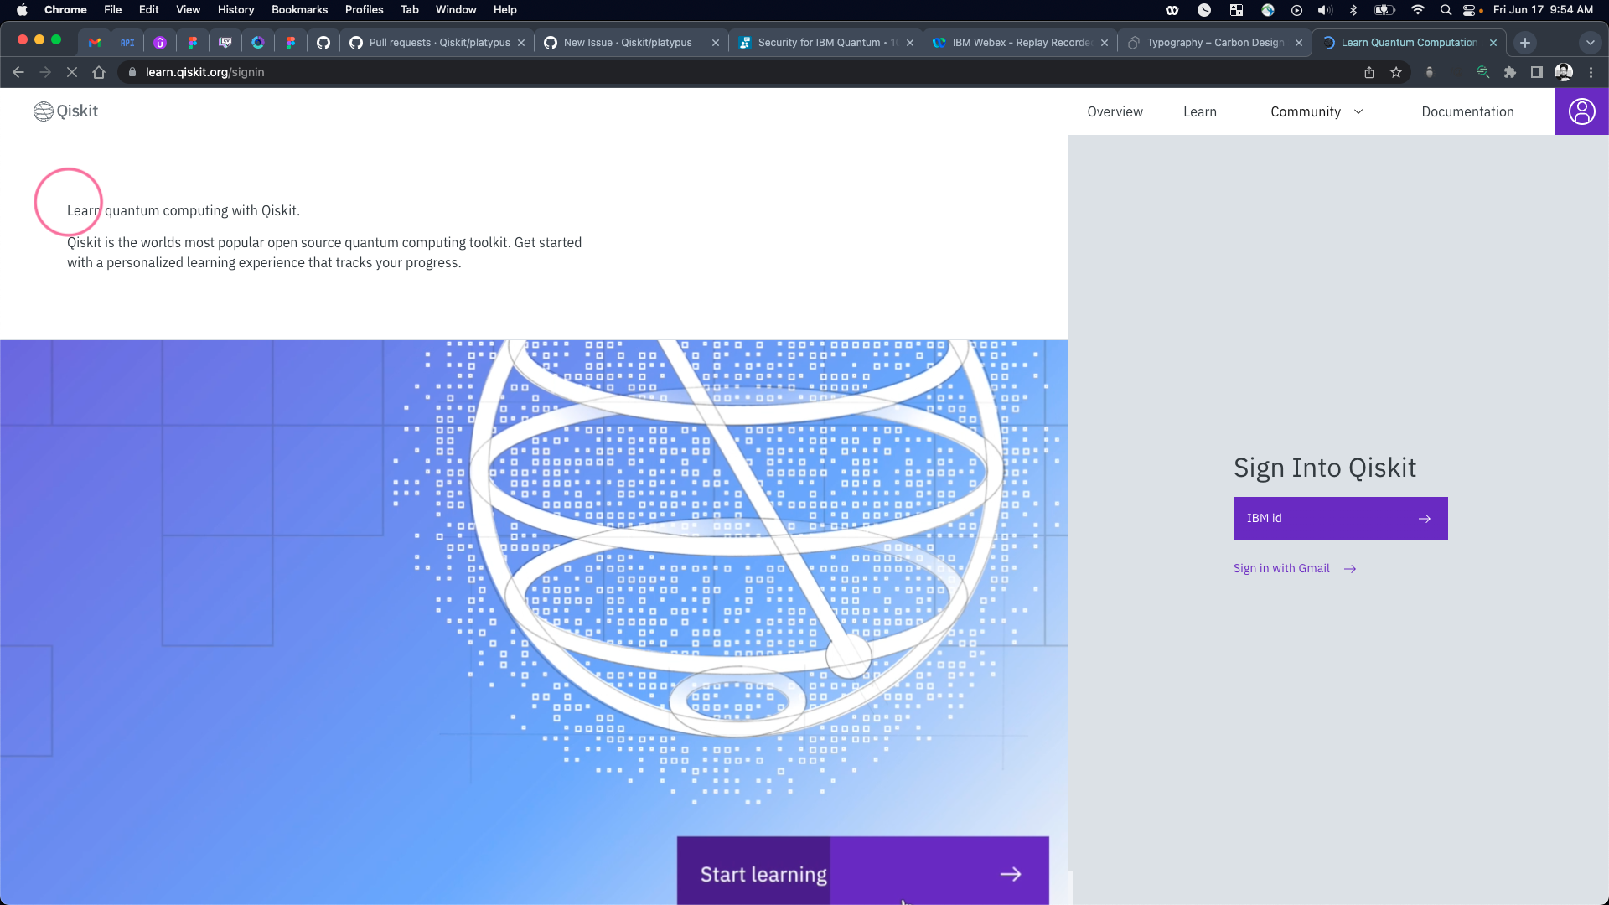Open the GitHub bookmark icon
This screenshot has height=905, width=1609.
click(323, 43)
